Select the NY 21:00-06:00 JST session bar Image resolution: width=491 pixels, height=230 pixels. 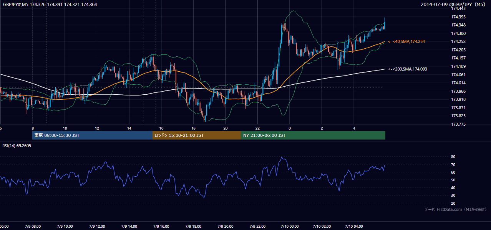point(313,135)
